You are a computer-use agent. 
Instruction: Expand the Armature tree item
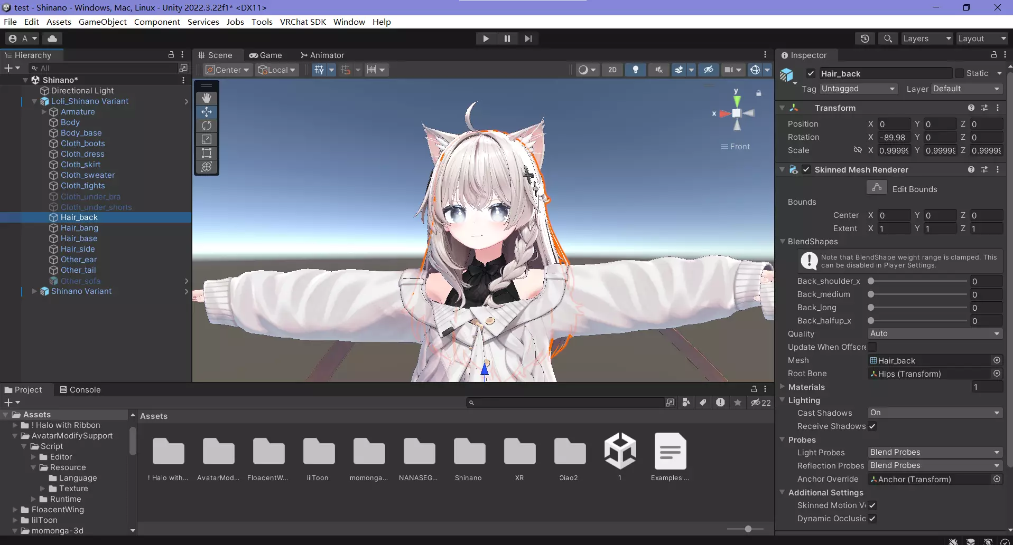[44, 112]
